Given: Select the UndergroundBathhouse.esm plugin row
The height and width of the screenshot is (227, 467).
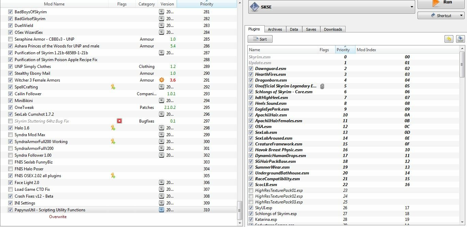Looking at the screenshot, I should tap(353, 173).
